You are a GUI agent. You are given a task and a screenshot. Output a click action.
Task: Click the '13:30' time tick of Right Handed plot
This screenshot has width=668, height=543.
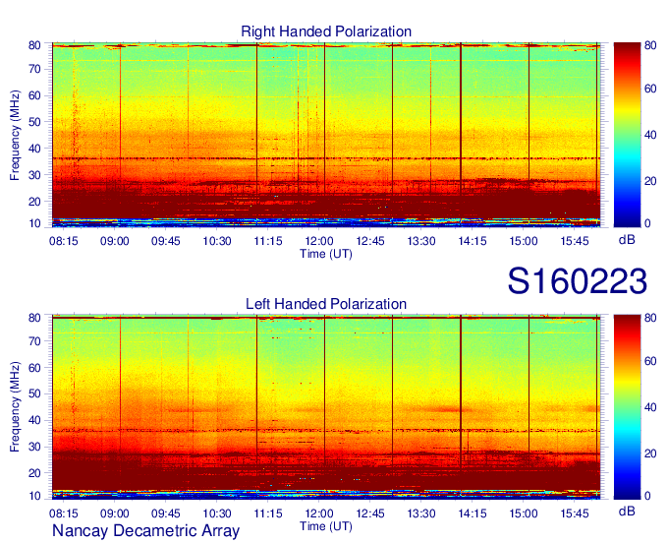(421, 241)
